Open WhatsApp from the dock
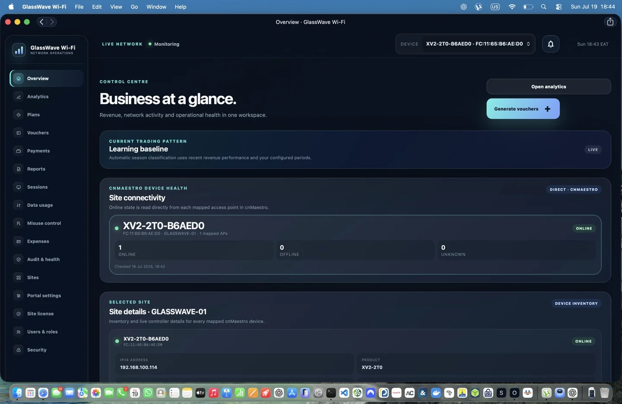622x404 pixels. tap(148, 393)
